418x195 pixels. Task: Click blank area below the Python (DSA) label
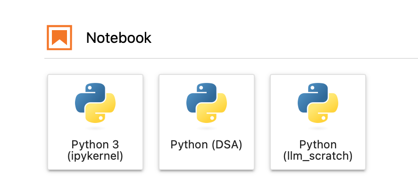point(207,161)
